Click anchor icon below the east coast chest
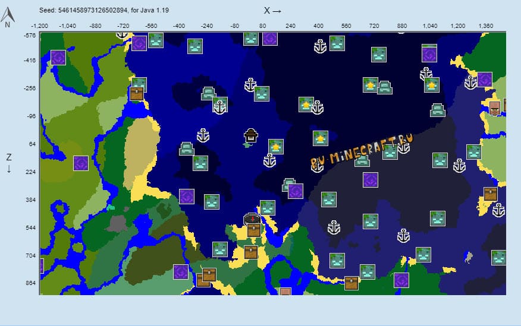The height and width of the screenshot is (326, 521). tap(498, 210)
